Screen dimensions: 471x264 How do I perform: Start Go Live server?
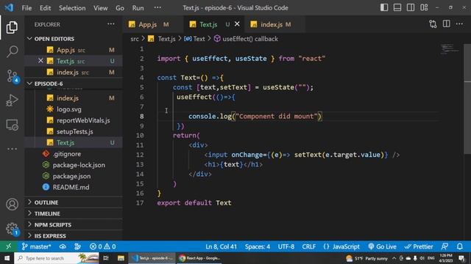(x=382, y=246)
